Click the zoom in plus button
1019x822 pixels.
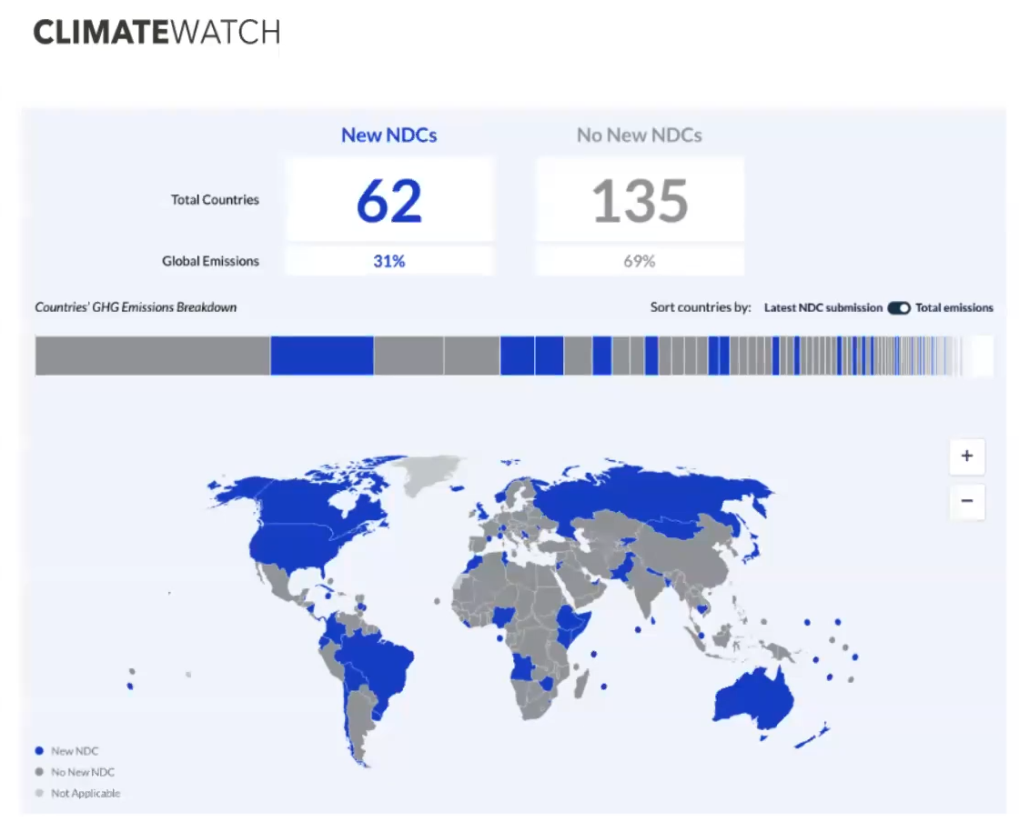coord(966,456)
